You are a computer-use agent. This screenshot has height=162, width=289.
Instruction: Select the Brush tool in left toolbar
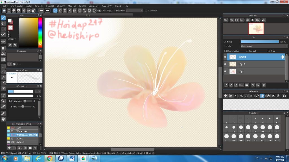coord(3,18)
